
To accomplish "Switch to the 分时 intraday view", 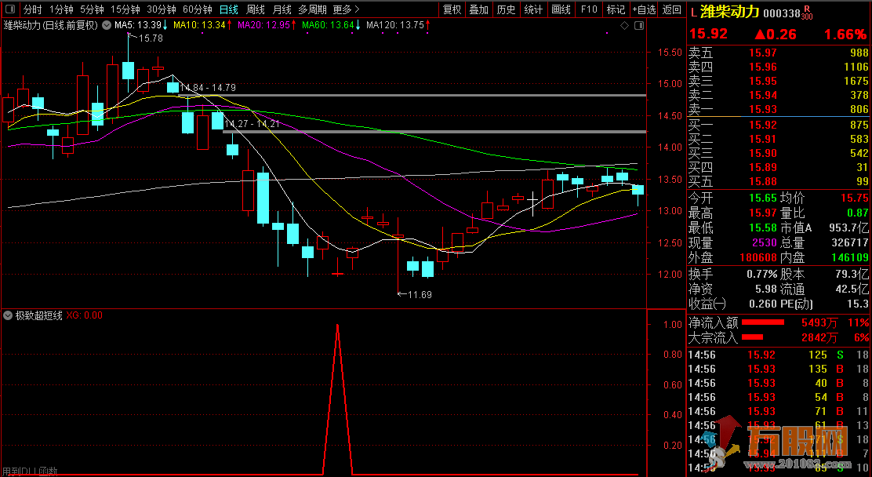I will point(32,9).
